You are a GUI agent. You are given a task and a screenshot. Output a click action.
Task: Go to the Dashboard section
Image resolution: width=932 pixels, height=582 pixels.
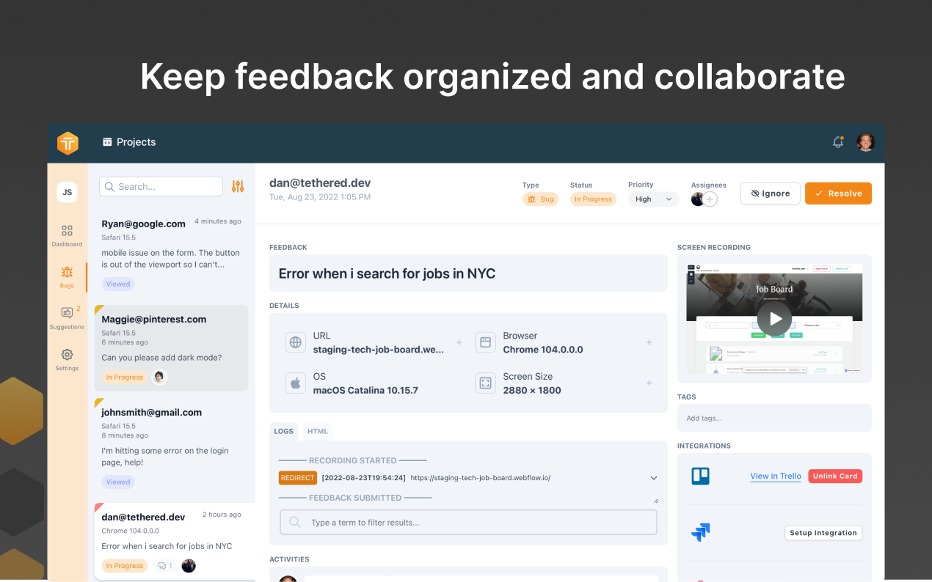(67, 235)
